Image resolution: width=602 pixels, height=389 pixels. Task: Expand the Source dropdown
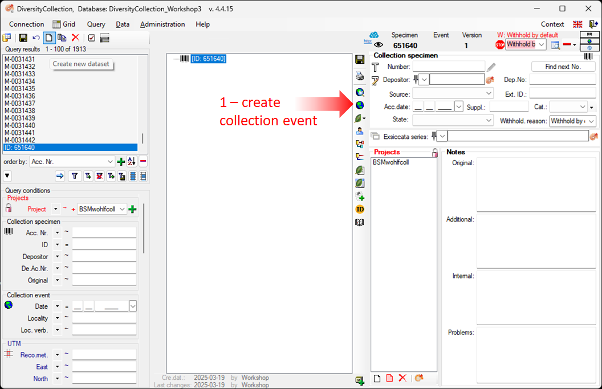click(x=489, y=93)
